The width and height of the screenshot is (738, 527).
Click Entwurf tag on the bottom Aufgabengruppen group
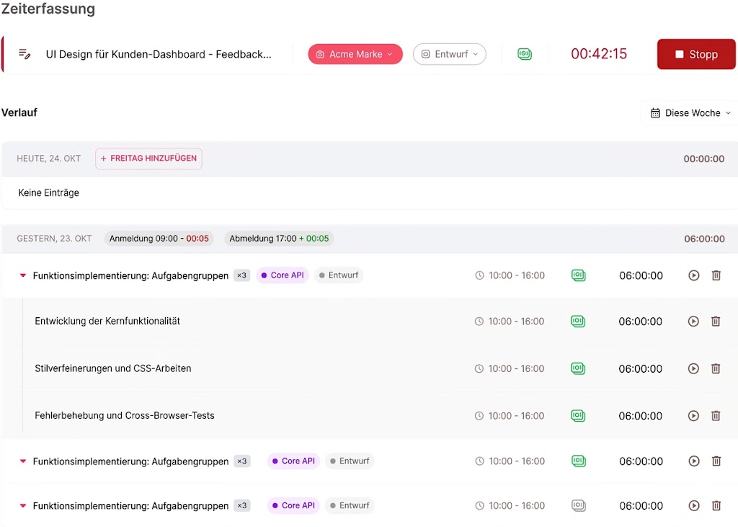tap(350, 505)
